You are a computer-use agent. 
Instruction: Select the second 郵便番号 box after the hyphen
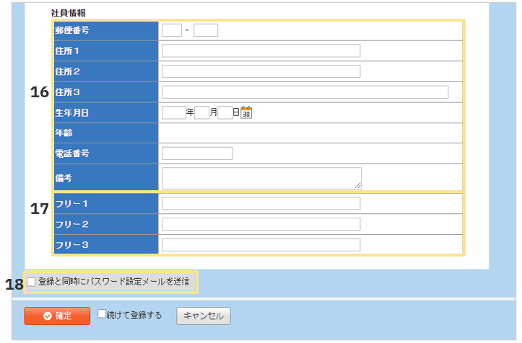(x=206, y=30)
